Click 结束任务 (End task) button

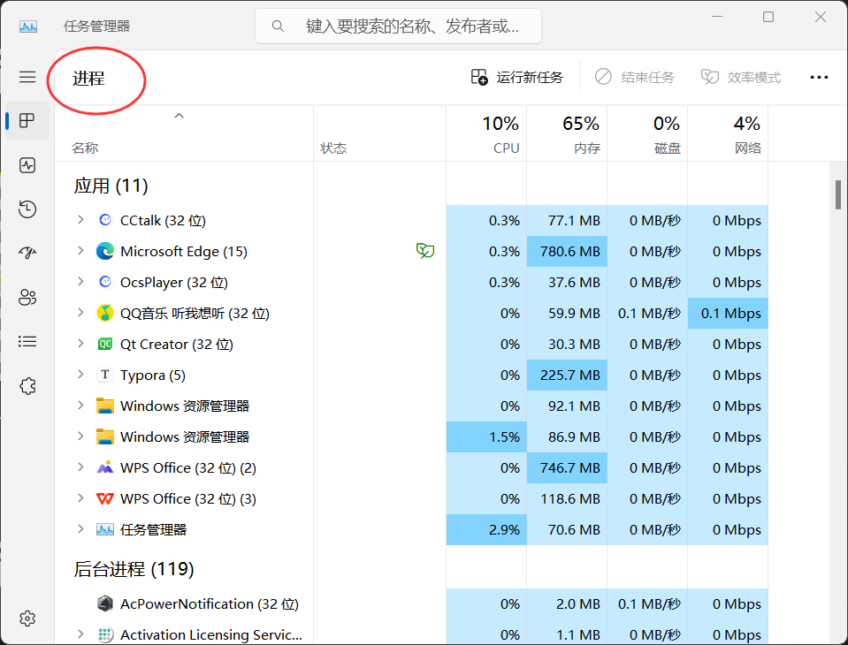click(x=635, y=77)
